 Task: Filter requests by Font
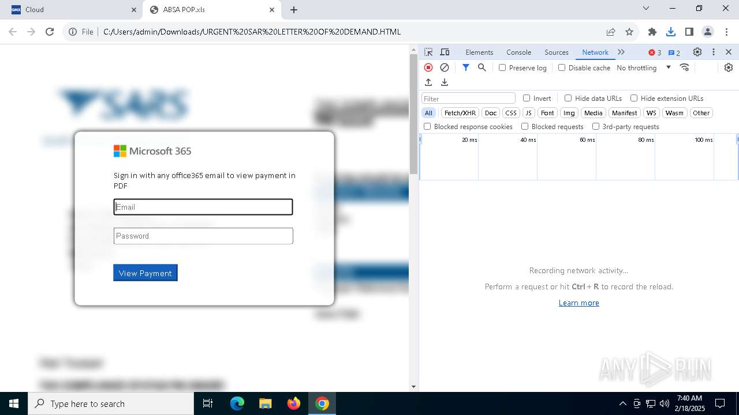tap(547, 113)
